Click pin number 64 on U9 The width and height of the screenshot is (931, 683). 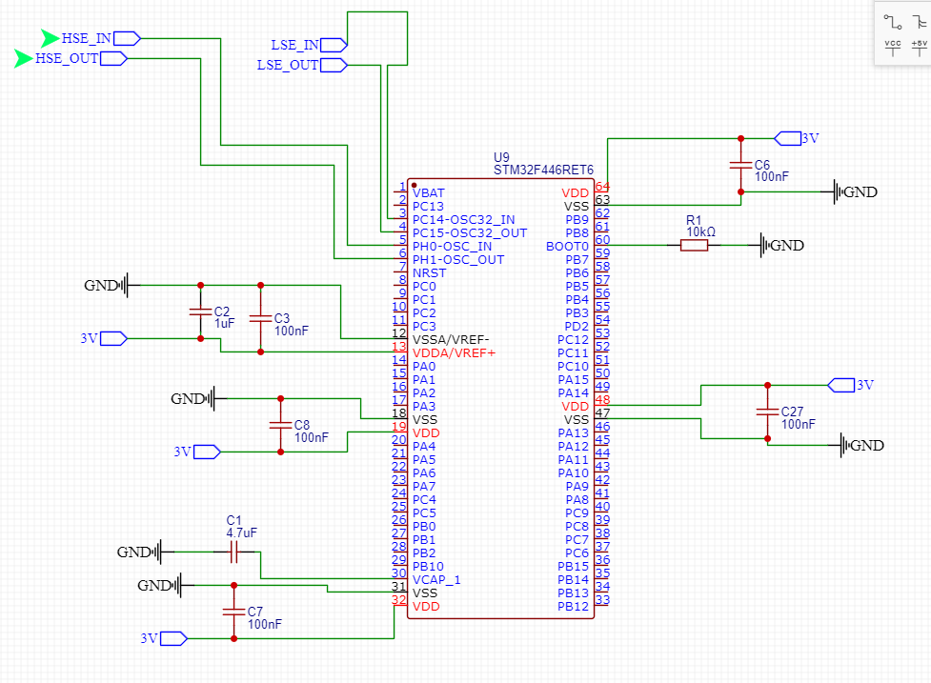point(602,187)
